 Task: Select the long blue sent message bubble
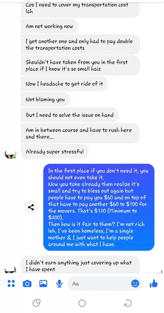[99, 208]
